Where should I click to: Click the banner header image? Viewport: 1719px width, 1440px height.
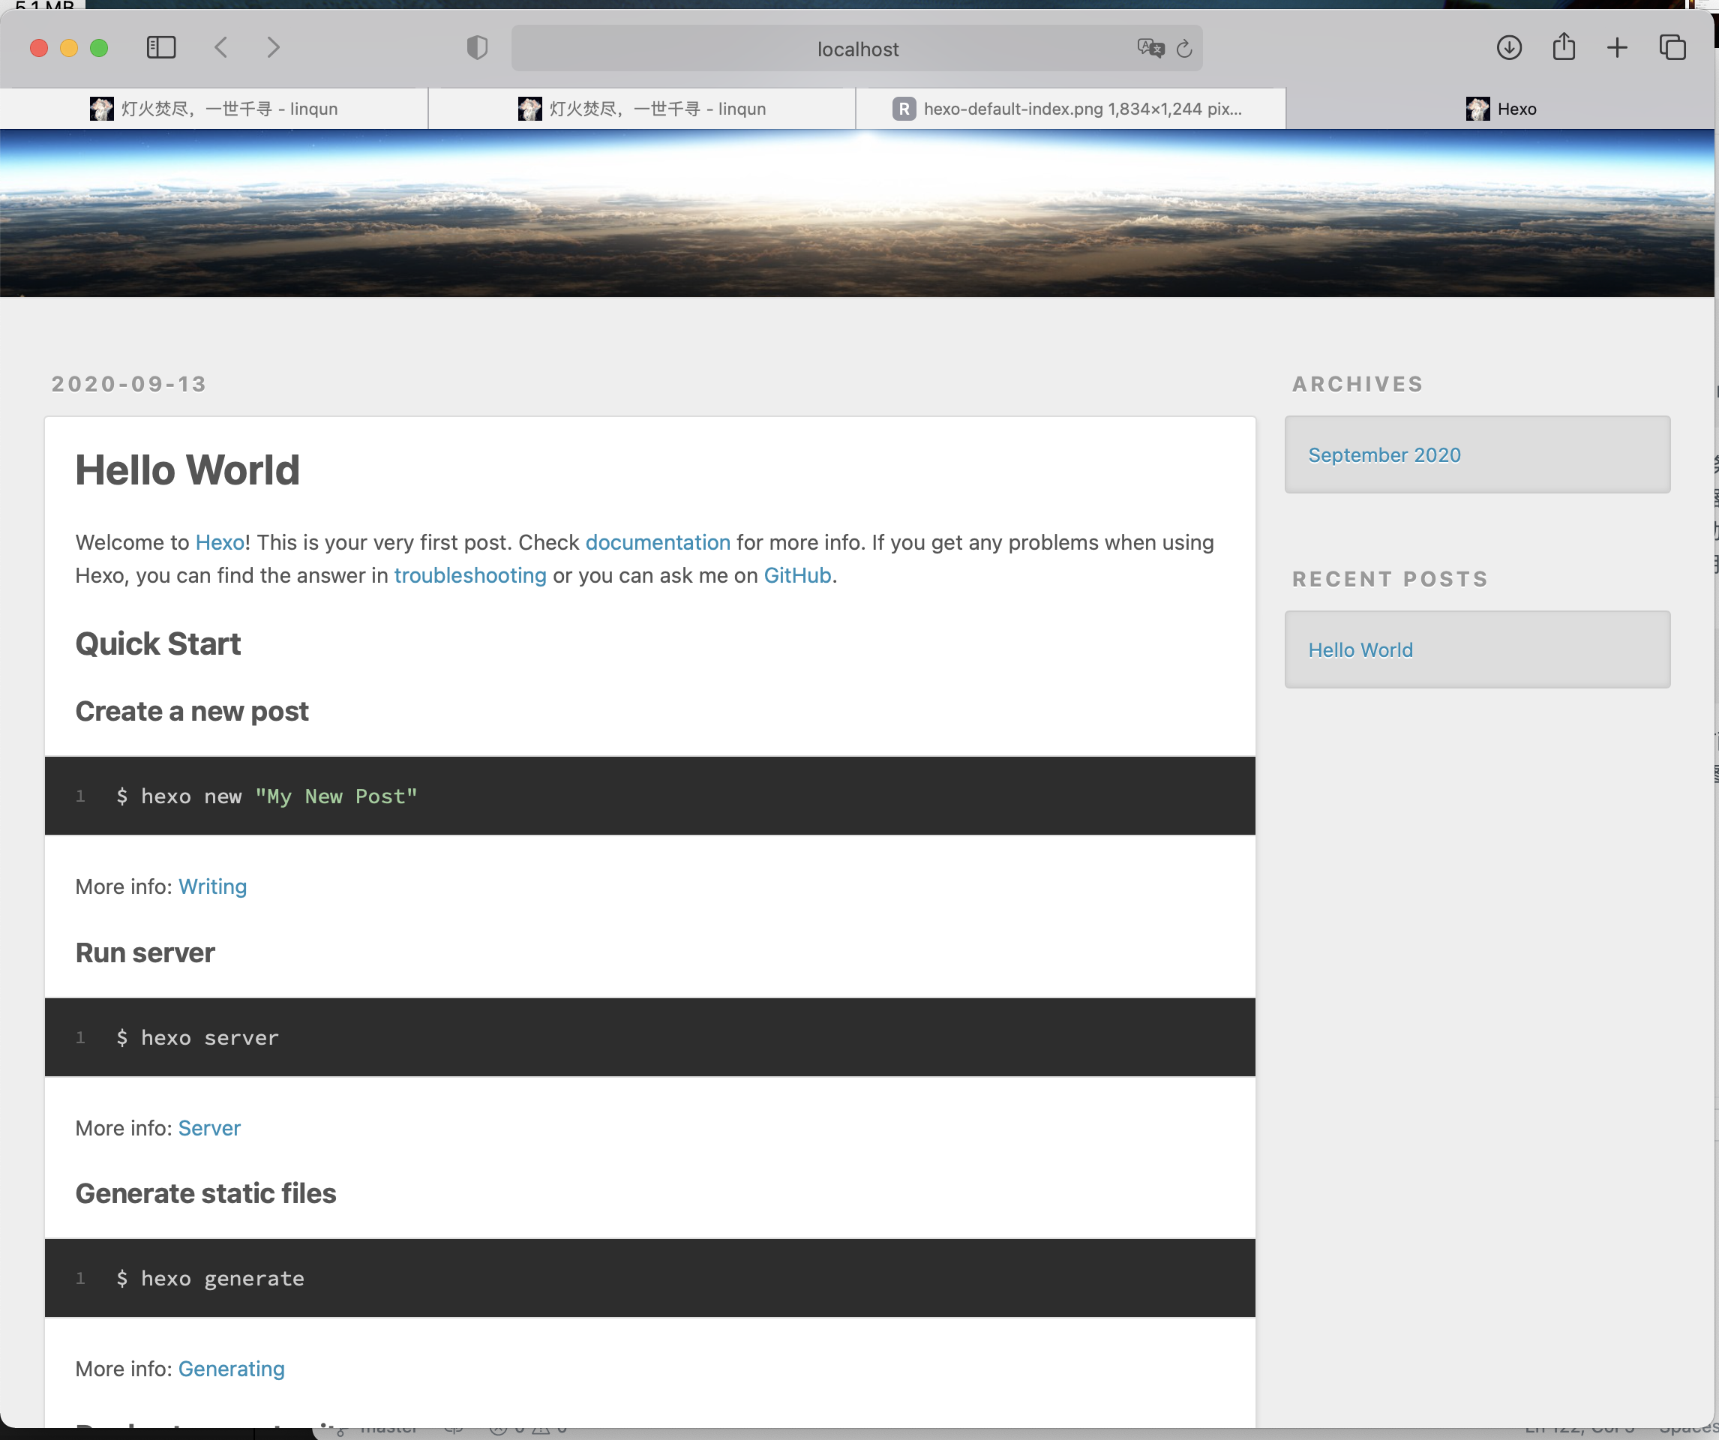(856, 213)
